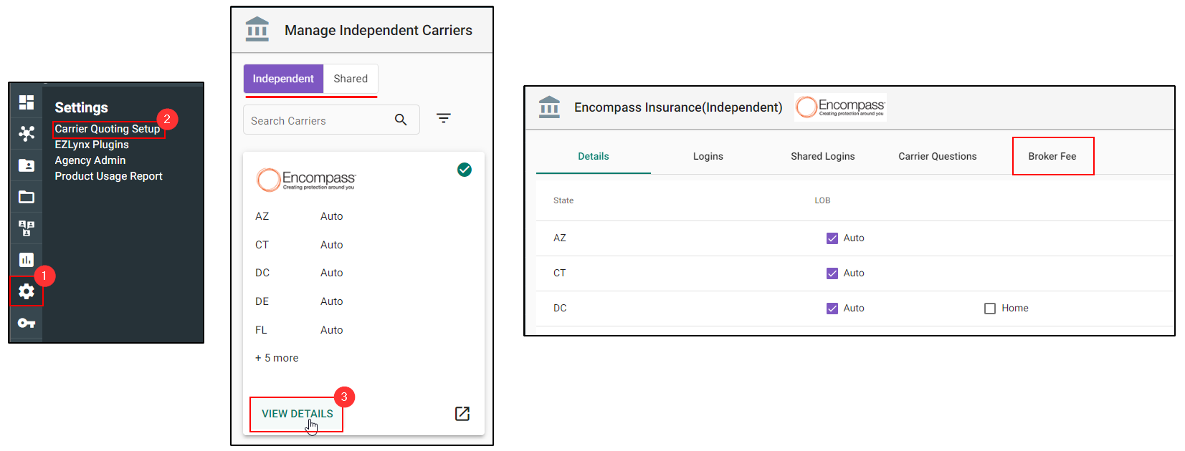Click the AZ state on the Encompass card

click(x=262, y=216)
